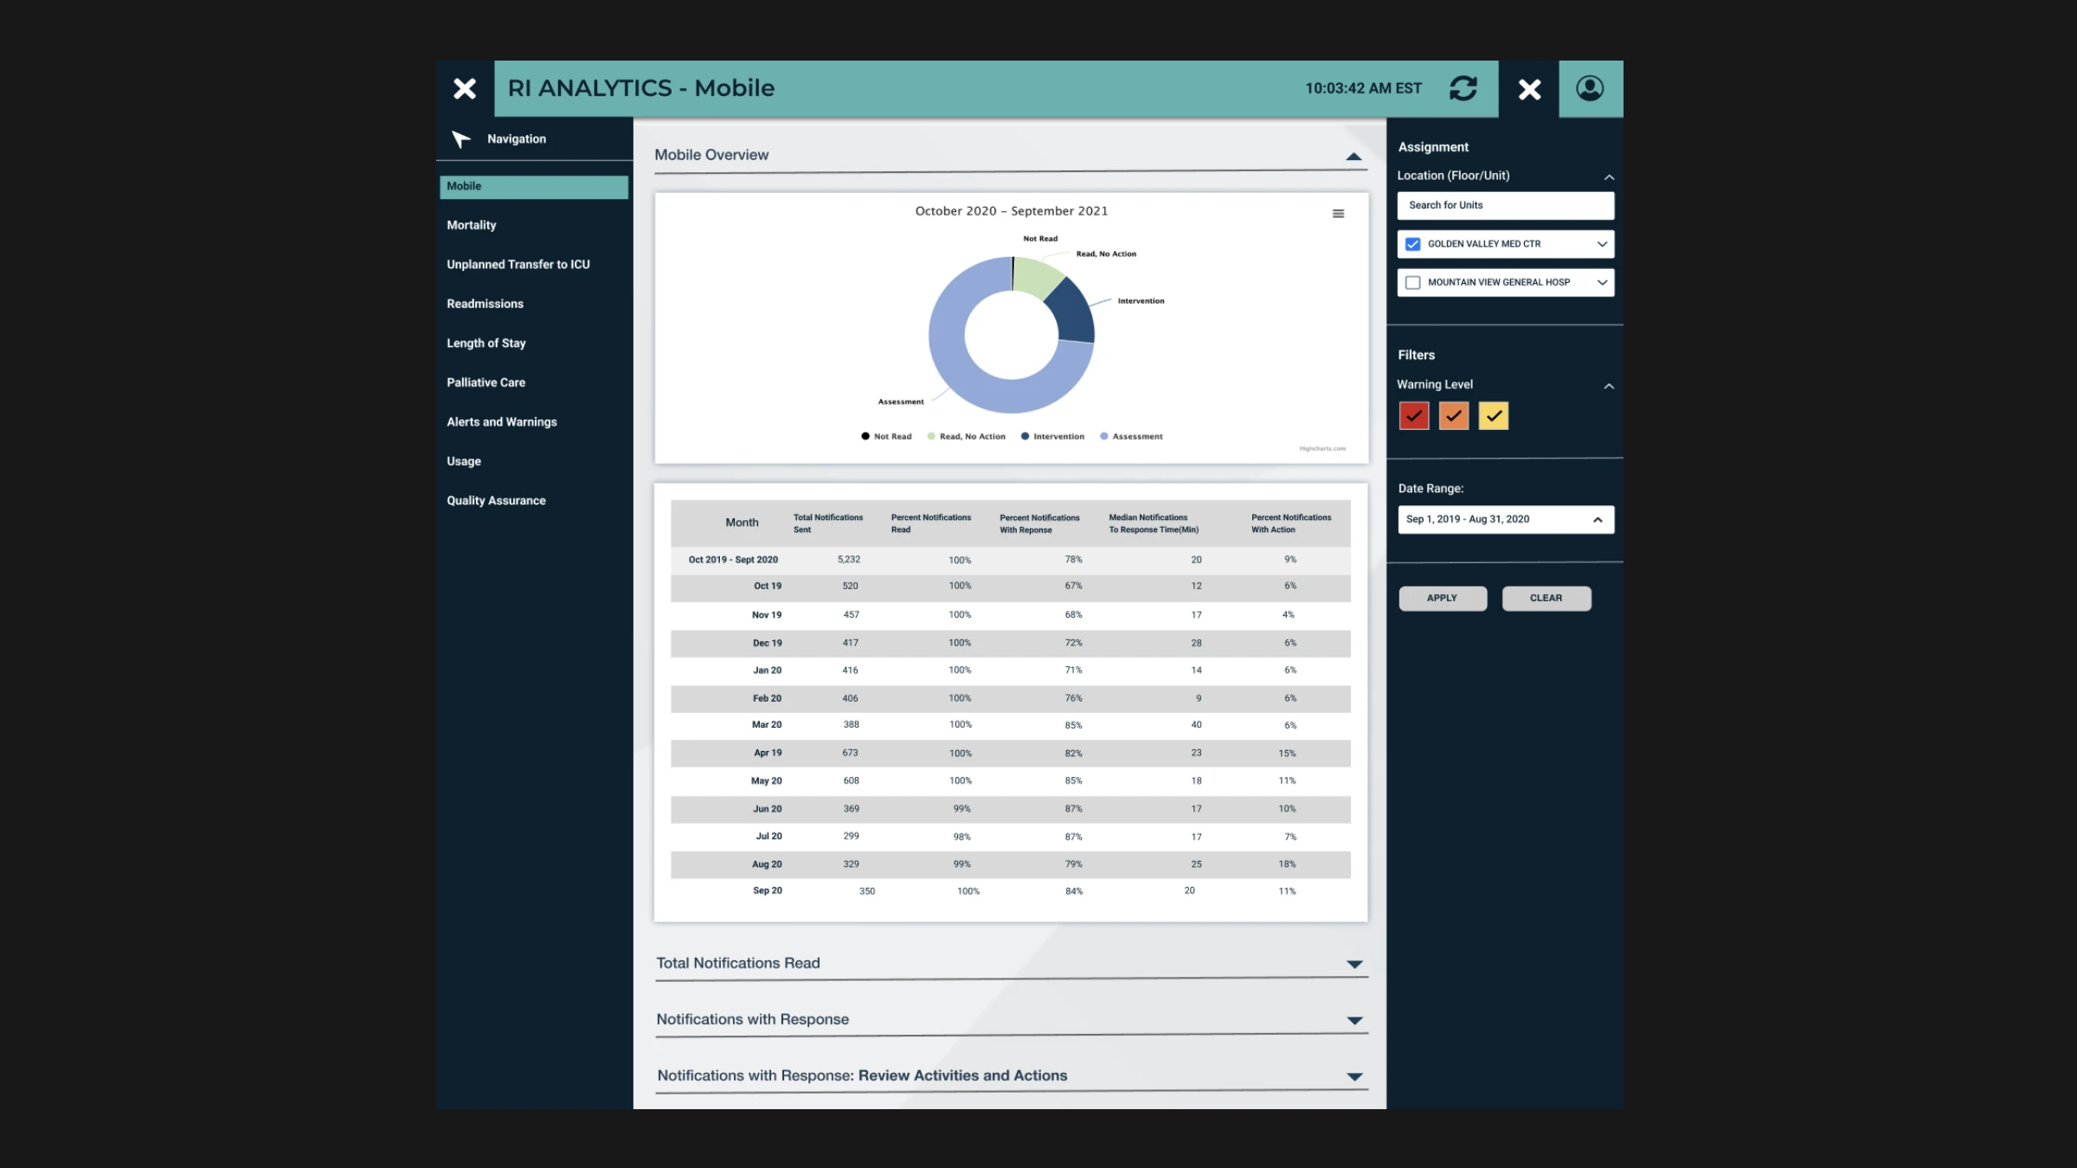The width and height of the screenshot is (2077, 1168).
Task: Toggle the yellow warning level checkbox
Action: click(1494, 416)
